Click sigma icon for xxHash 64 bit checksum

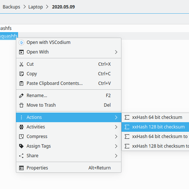click(x=127, y=117)
